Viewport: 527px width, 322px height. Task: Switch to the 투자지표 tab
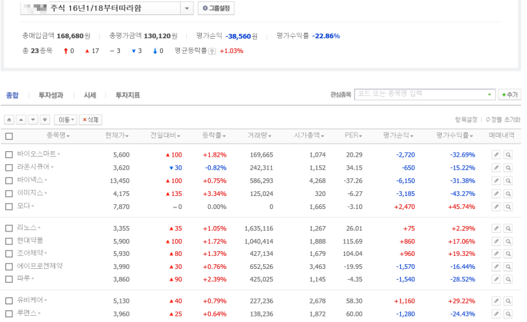coord(127,95)
